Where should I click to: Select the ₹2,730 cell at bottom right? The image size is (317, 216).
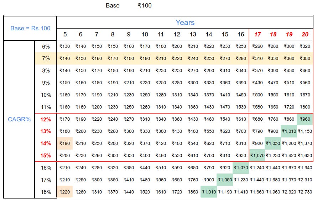click(305, 192)
